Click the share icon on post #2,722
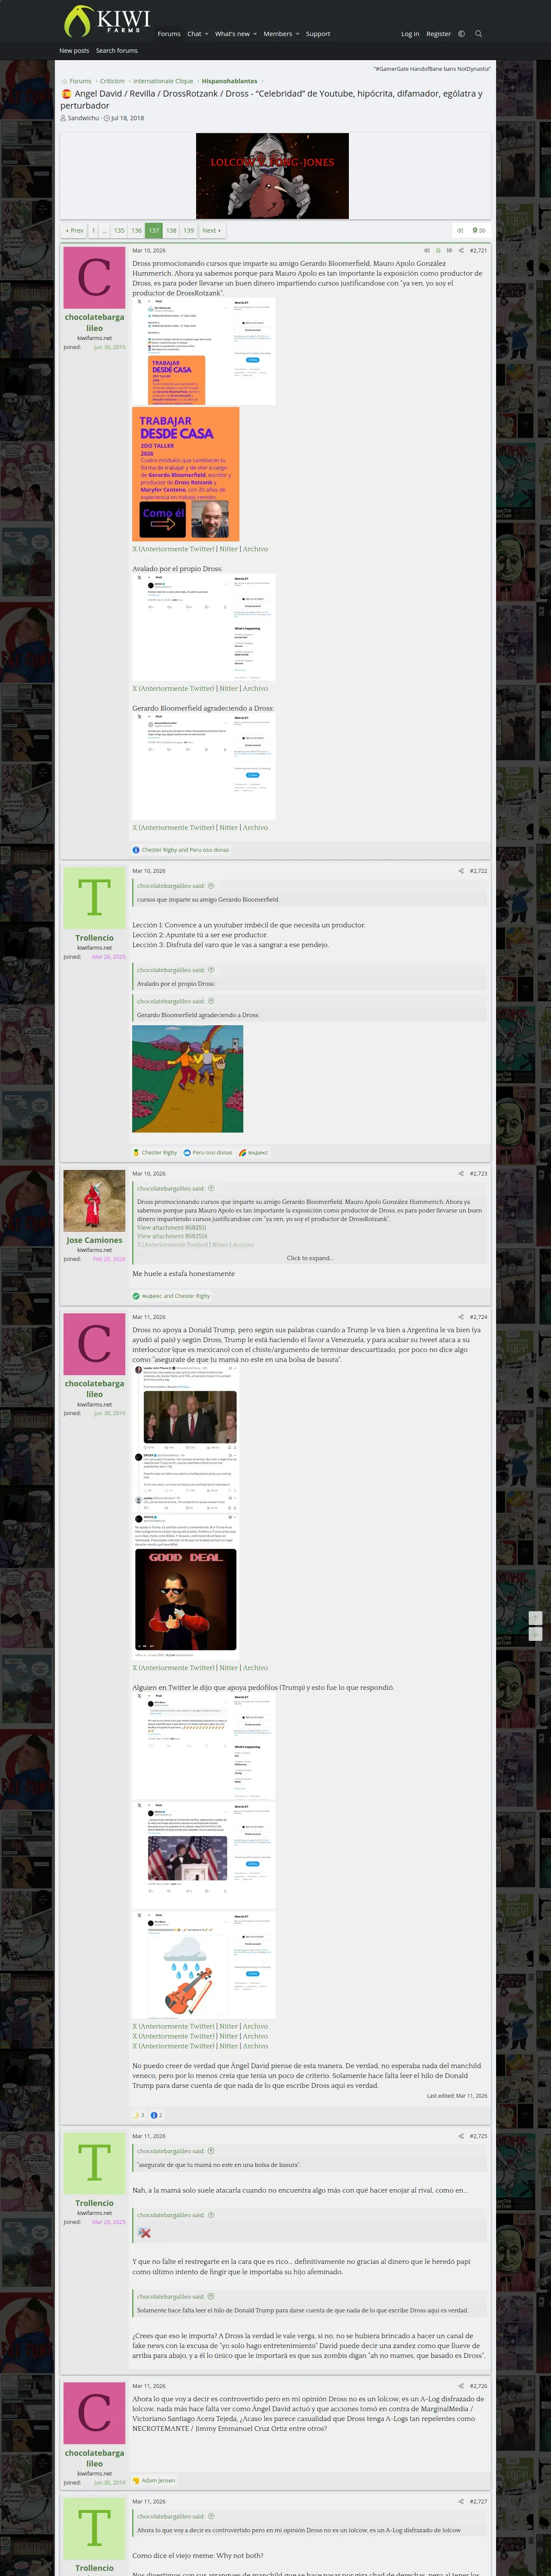Image resolution: width=551 pixels, height=2576 pixels. [x=461, y=871]
